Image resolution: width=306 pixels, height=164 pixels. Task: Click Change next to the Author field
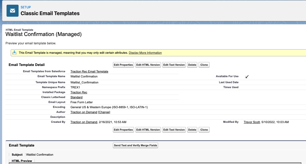click(104, 112)
